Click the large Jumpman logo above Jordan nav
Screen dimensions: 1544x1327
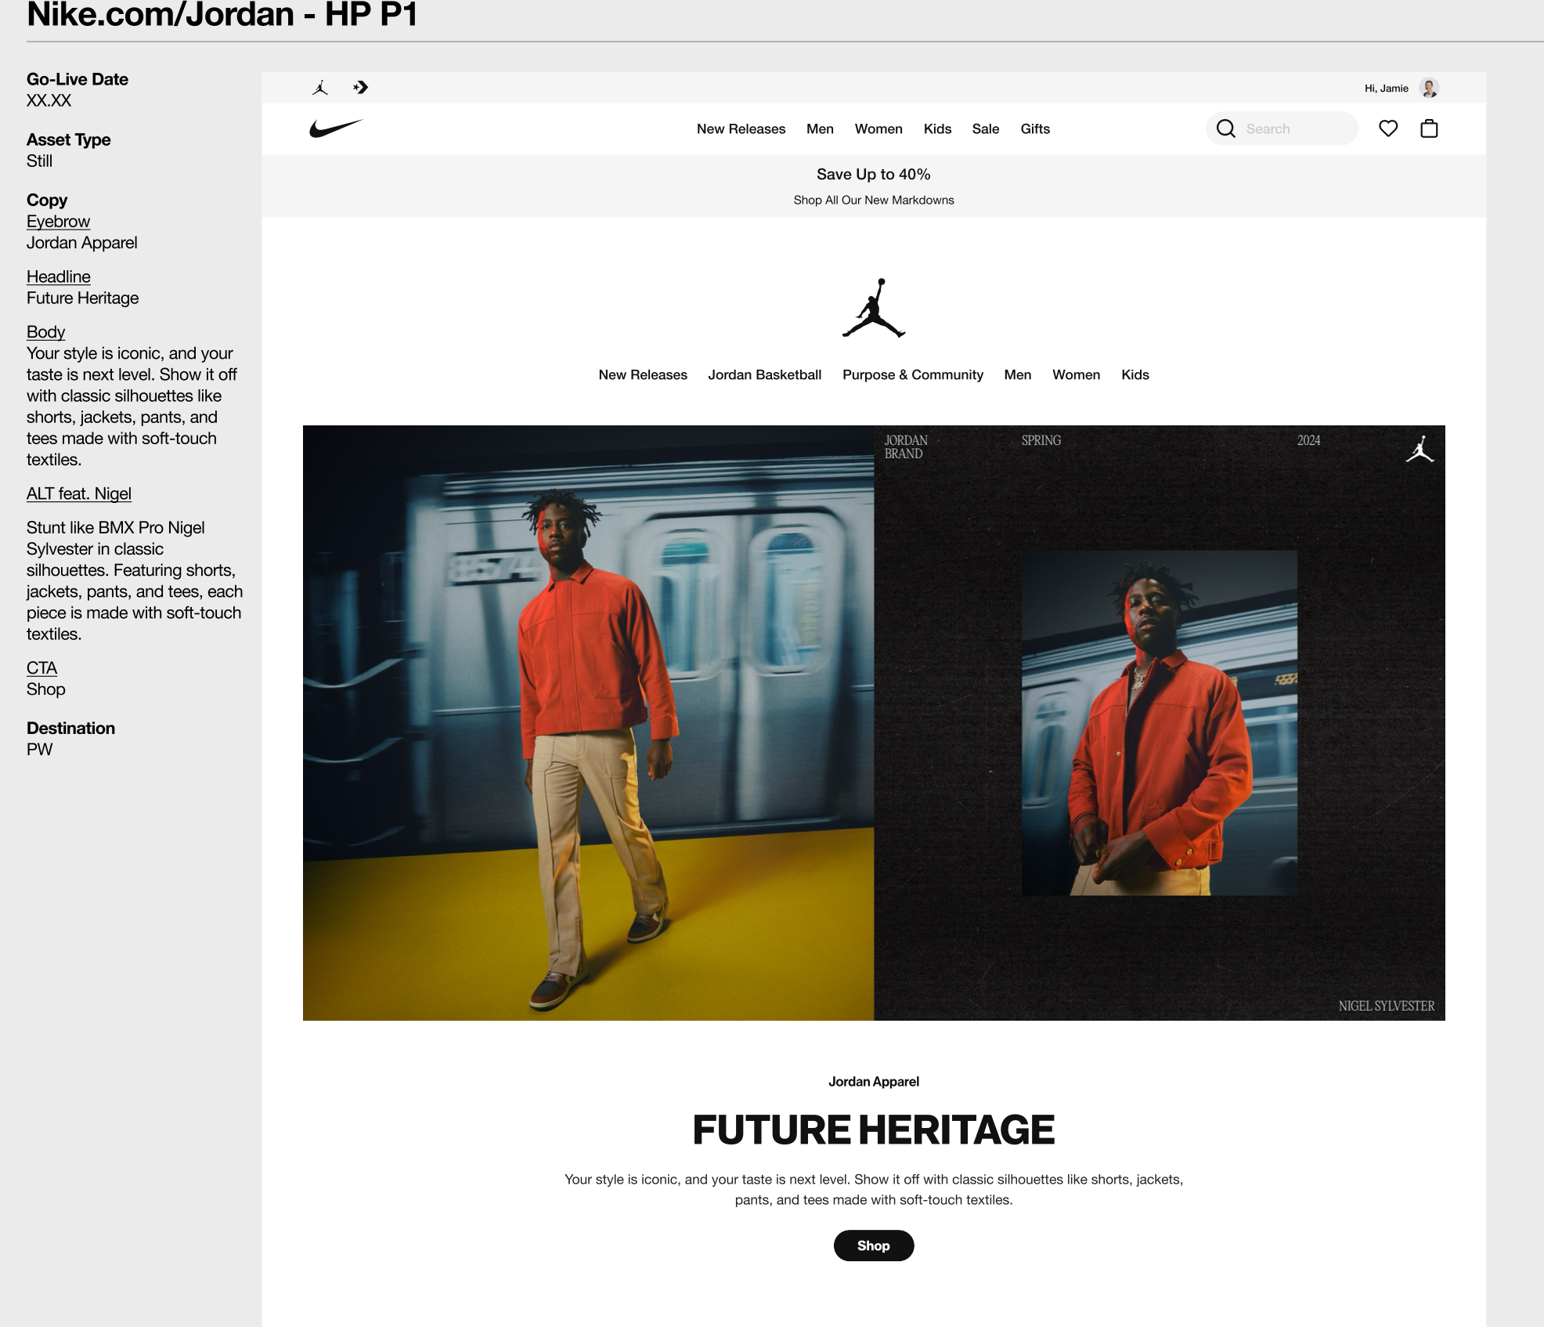pyautogui.click(x=874, y=309)
